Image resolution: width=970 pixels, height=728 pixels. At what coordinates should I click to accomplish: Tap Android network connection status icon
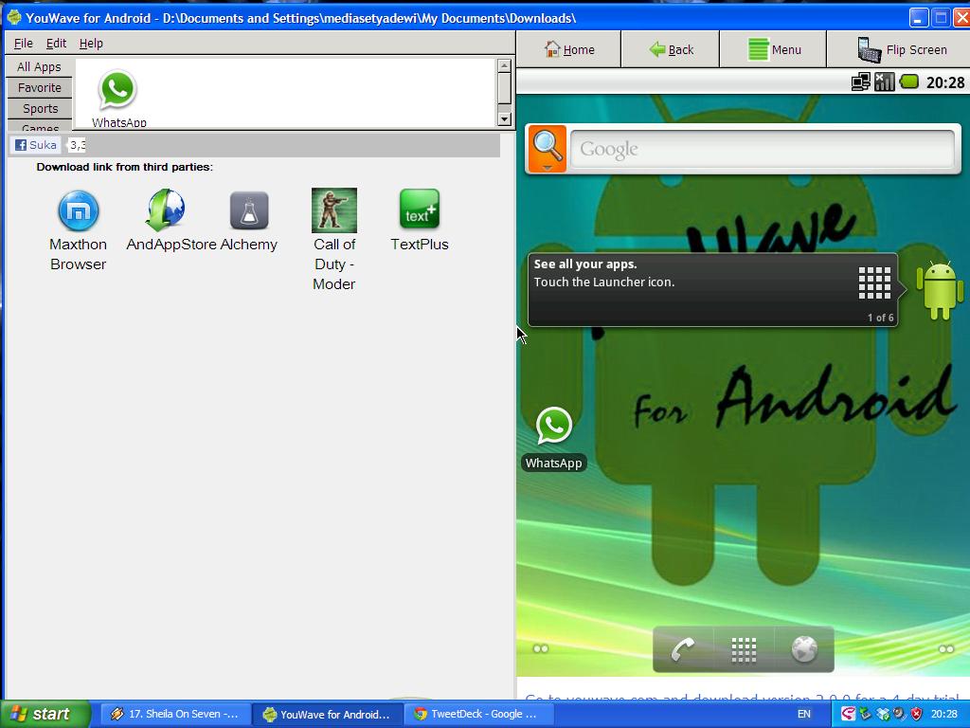coord(860,82)
